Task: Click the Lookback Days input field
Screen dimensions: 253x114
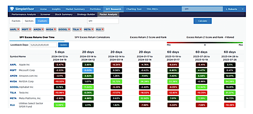Action: point(43,45)
